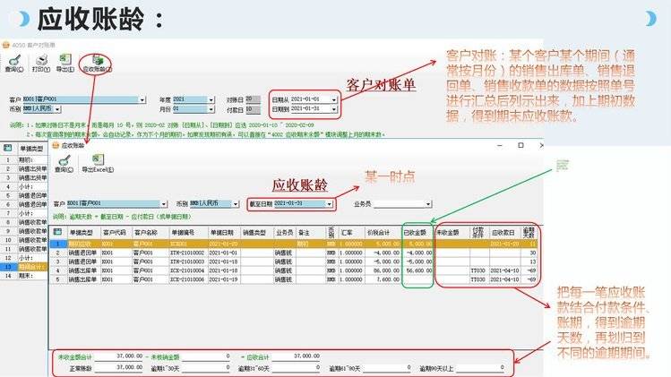Expand the 日期到 end date dropdown
Image resolution: width=671 pixels, height=377 pixels.
pyautogui.click(x=336, y=108)
